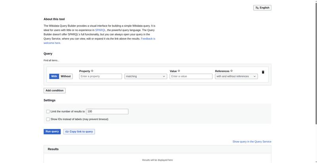Viewport: 317px width, 163px height.
Task: Click into the Enter a value field
Action: point(191,76)
